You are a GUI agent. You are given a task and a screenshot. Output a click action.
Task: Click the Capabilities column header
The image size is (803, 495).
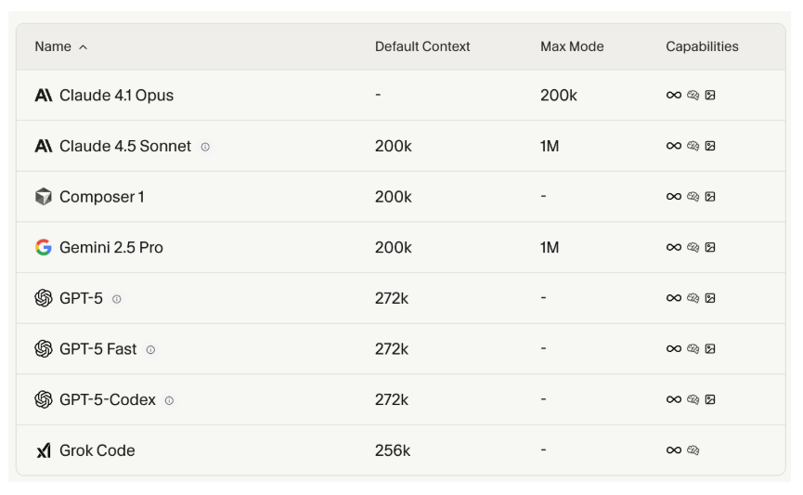tap(702, 46)
